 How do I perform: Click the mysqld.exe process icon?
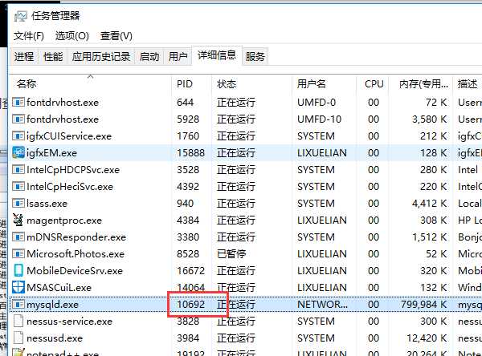coord(18,305)
